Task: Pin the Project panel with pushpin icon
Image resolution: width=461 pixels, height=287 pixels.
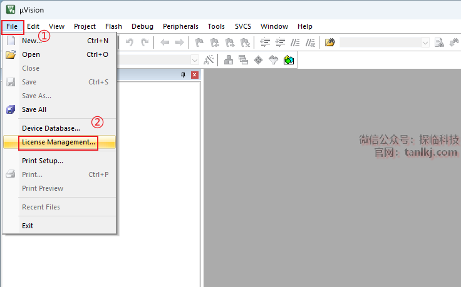Action: [x=183, y=75]
